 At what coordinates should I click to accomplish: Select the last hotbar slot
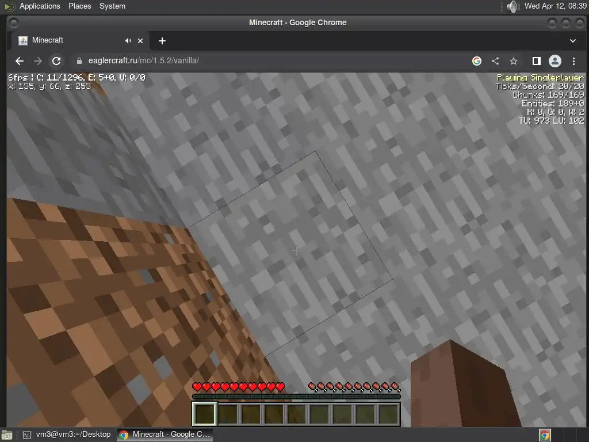[x=388, y=413]
